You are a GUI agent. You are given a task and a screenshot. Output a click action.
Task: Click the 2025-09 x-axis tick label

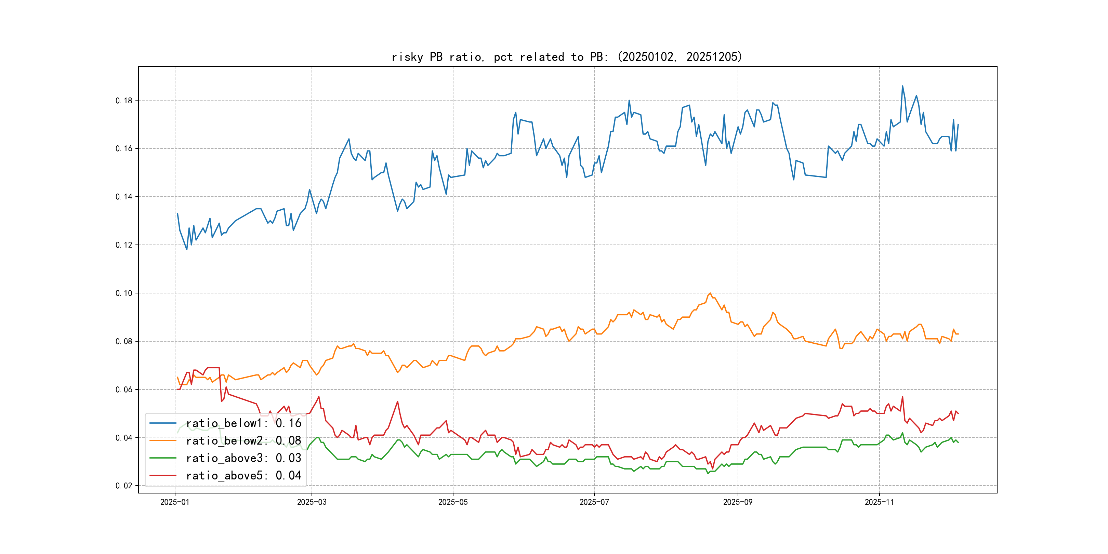click(738, 502)
